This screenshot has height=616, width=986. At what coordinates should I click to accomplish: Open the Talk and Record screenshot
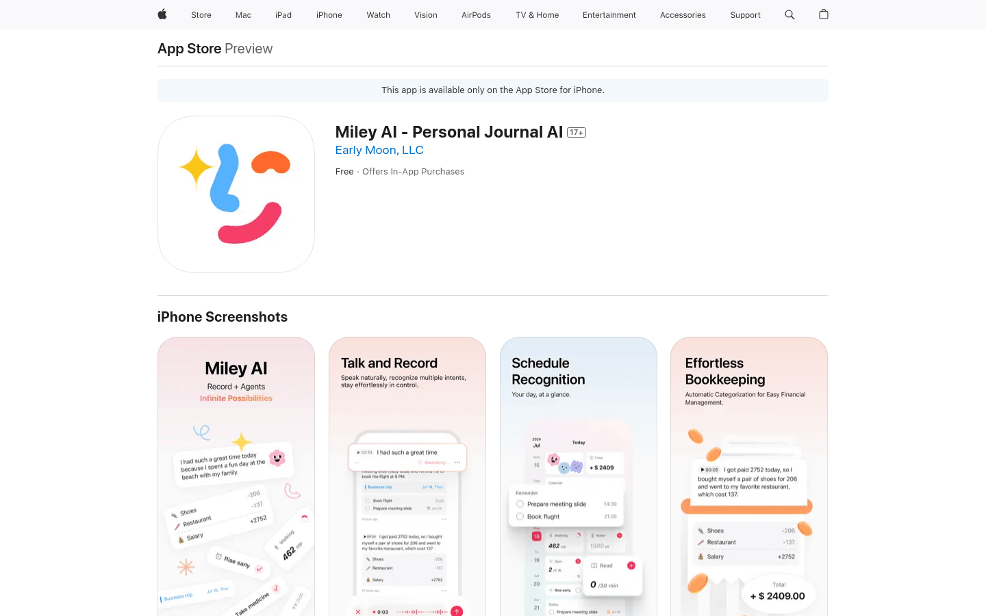pyautogui.click(x=407, y=476)
